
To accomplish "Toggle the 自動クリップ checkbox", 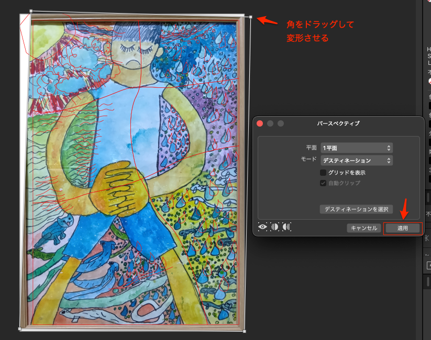I will (x=323, y=183).
